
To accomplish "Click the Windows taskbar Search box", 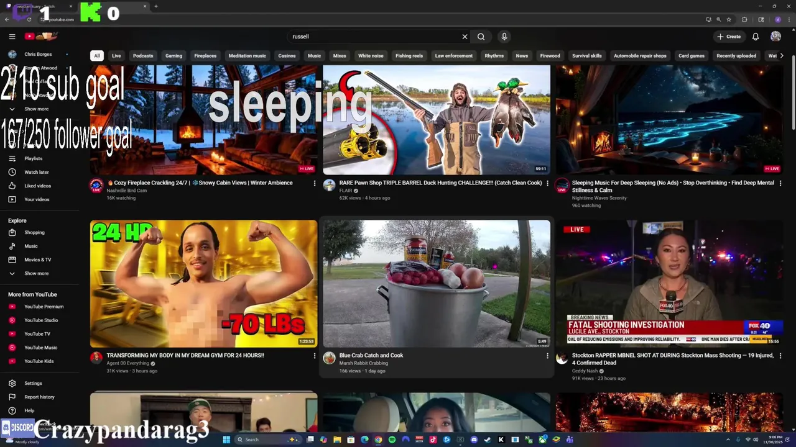I will tap(269, 440).
